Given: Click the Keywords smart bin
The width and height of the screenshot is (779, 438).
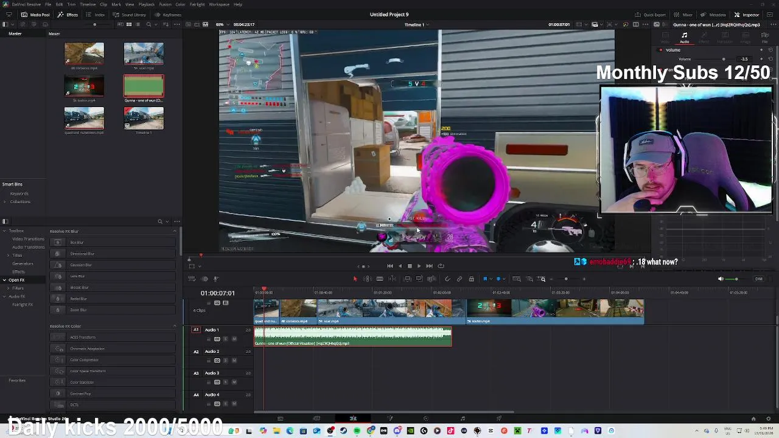Looking at the screenshot, I should point(19,193).
